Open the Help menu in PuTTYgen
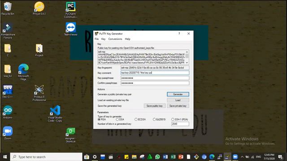This screenshot has height=161, width=287. [127, 39]
